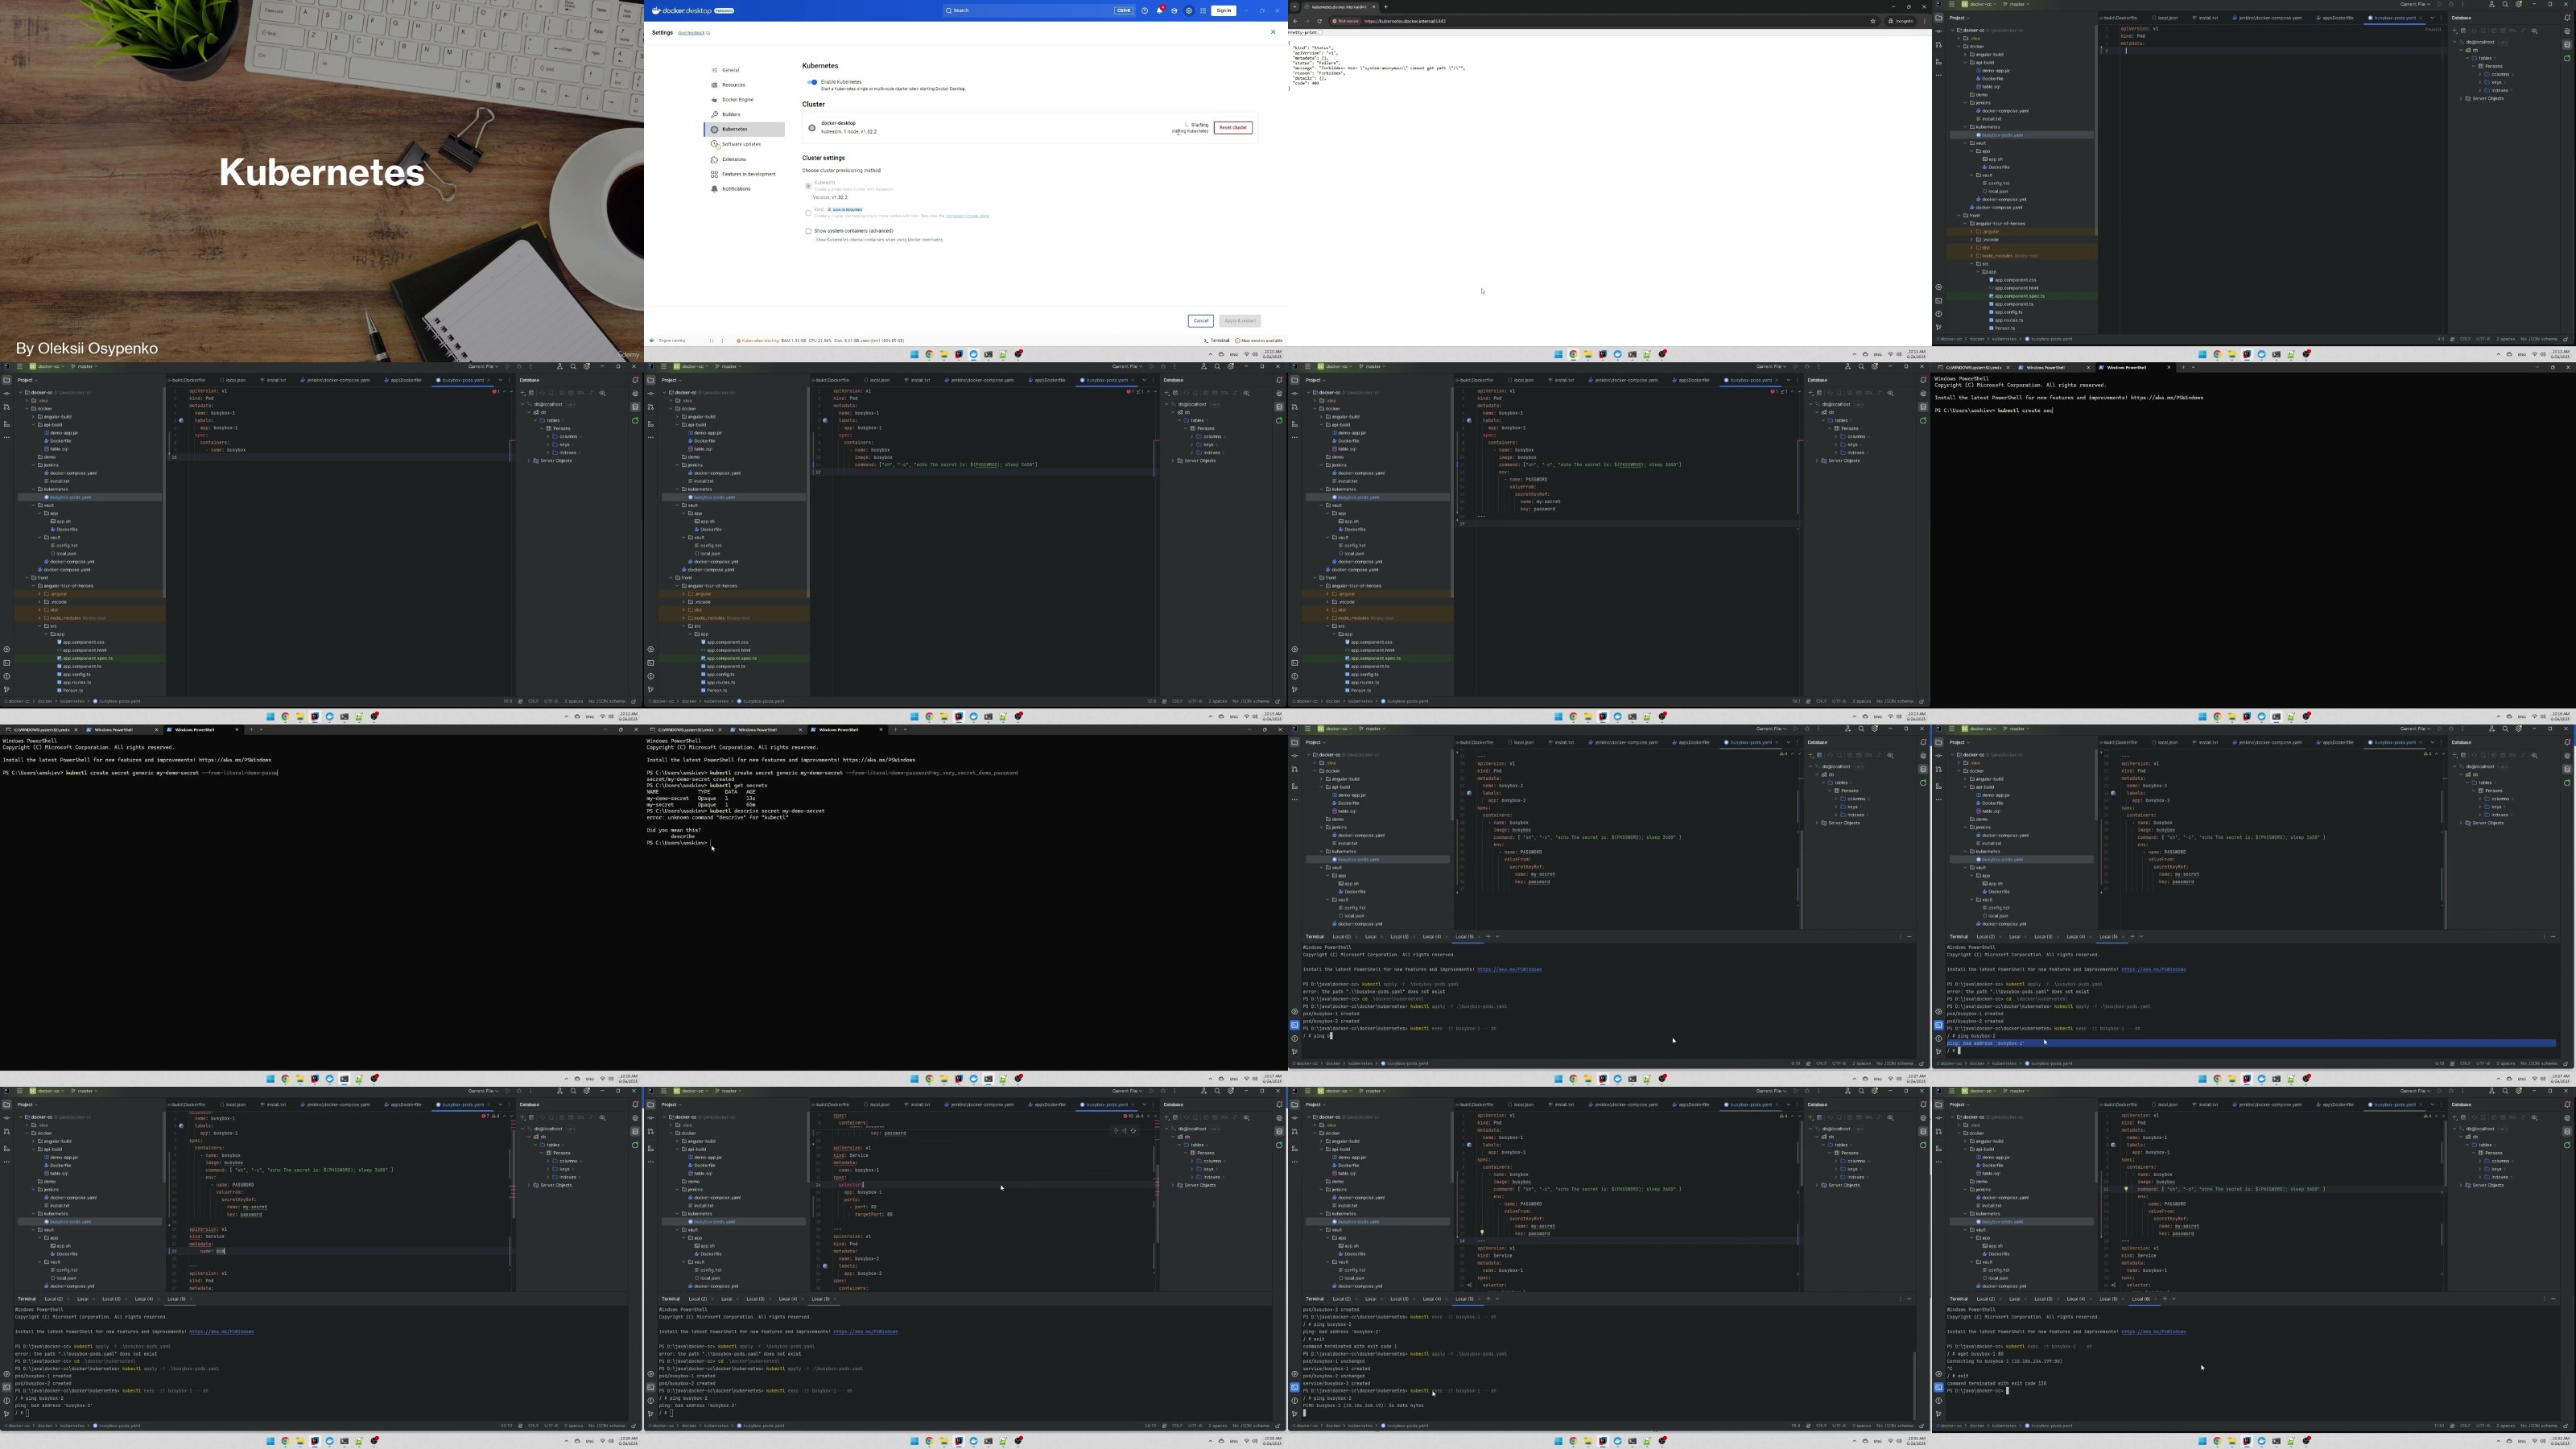Go to Docker Engine settings section
2576x1449 pixels.
[737, 100]
